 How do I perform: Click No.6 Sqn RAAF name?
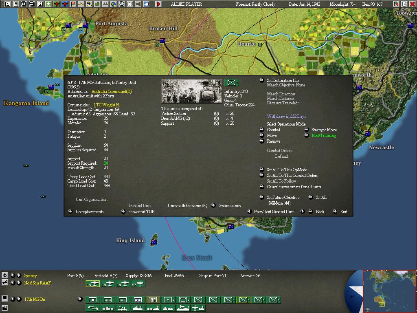tap(37, 283)
